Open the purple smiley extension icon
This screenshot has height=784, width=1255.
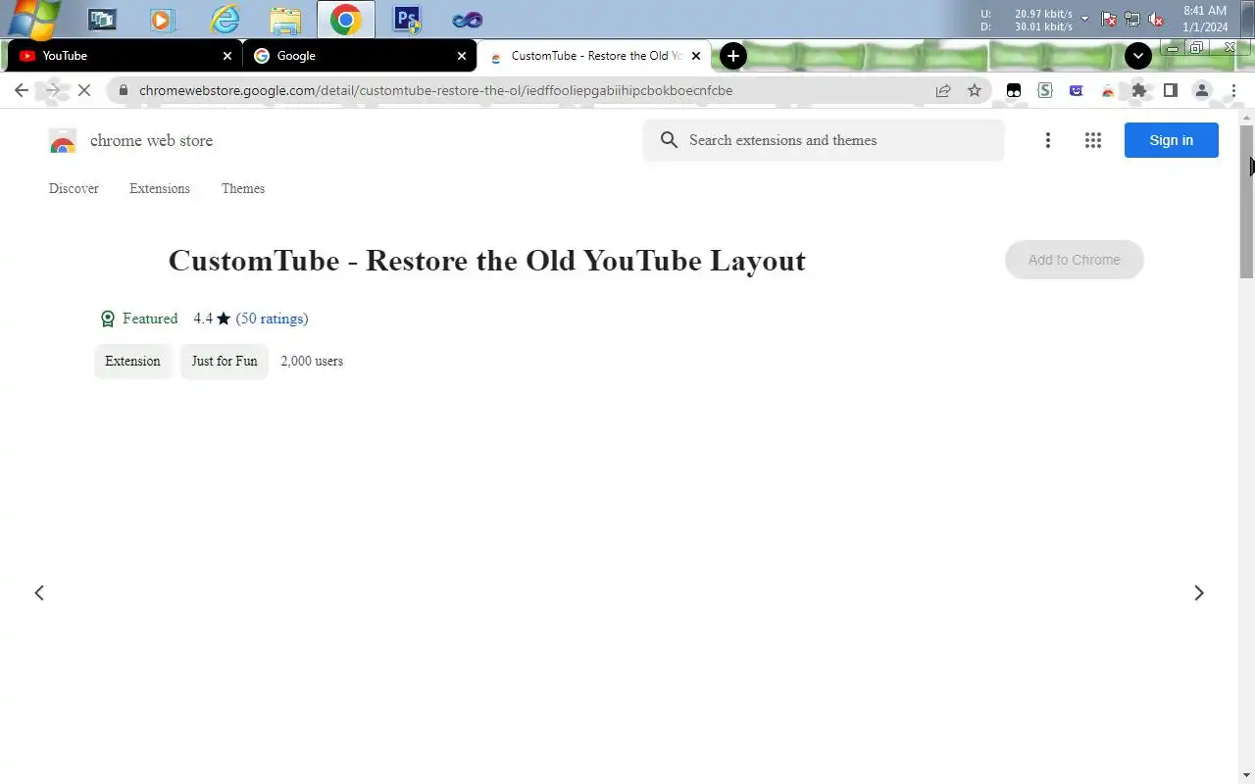1077,90
